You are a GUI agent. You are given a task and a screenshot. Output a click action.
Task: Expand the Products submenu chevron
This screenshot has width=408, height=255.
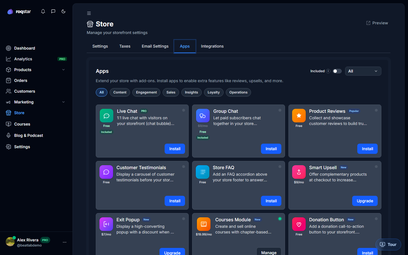[x=63, y=70]
